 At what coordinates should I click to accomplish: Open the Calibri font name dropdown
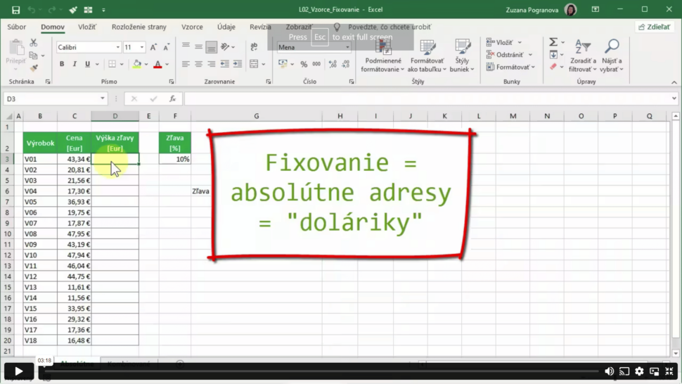(117, 47)
